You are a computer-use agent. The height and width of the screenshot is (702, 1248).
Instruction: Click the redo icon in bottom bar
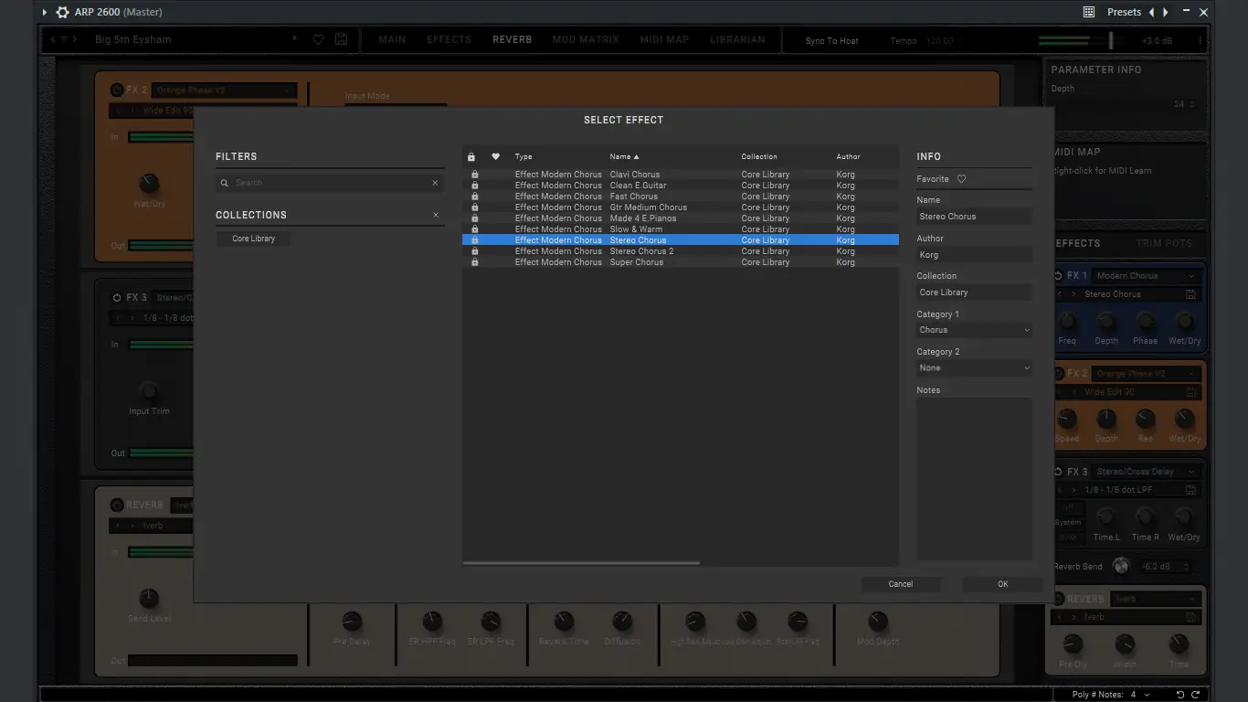tap(1194, 695)
